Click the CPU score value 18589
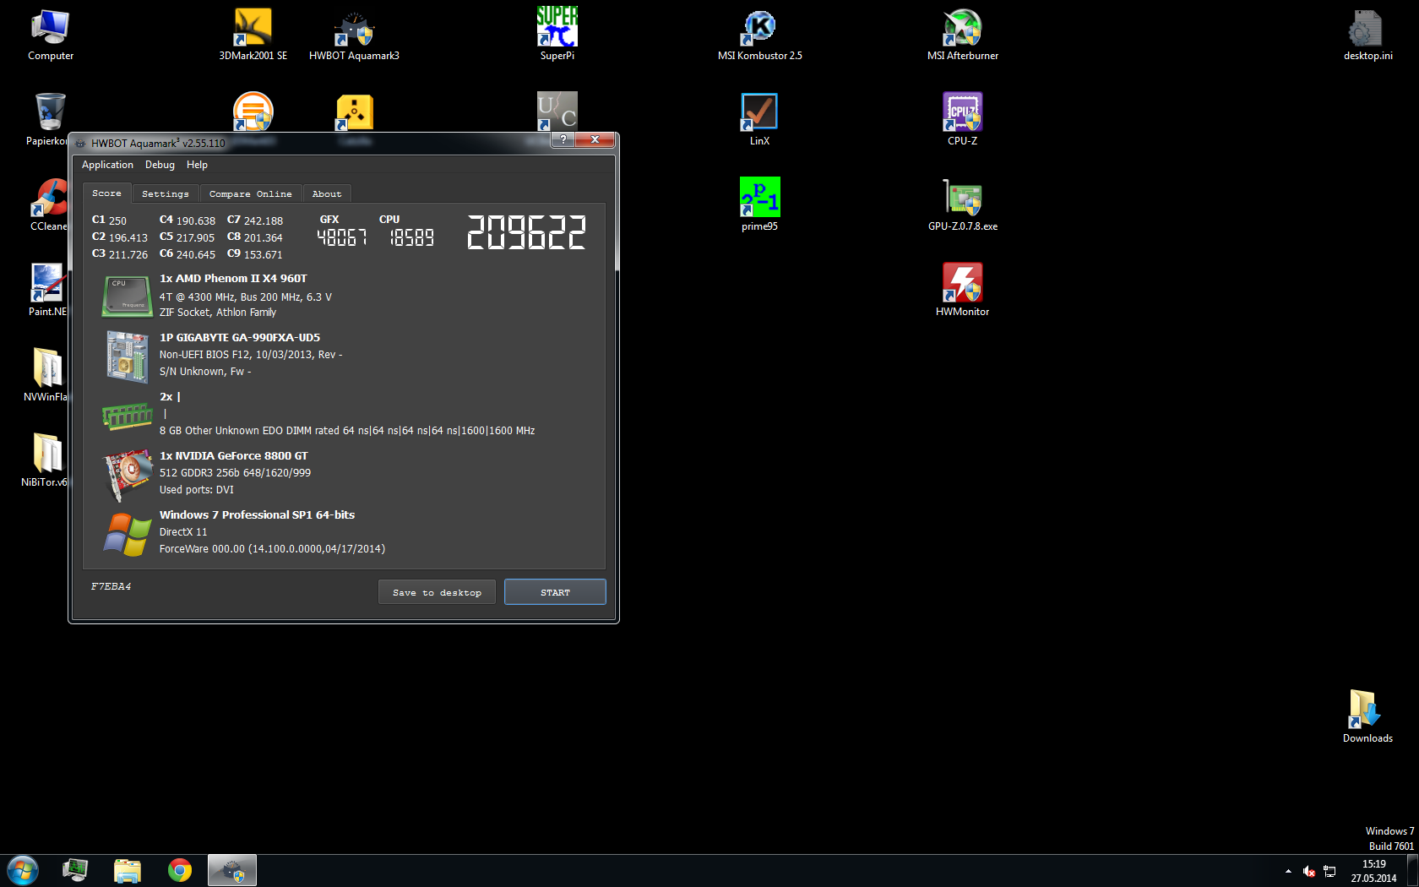 pos(411,238)
